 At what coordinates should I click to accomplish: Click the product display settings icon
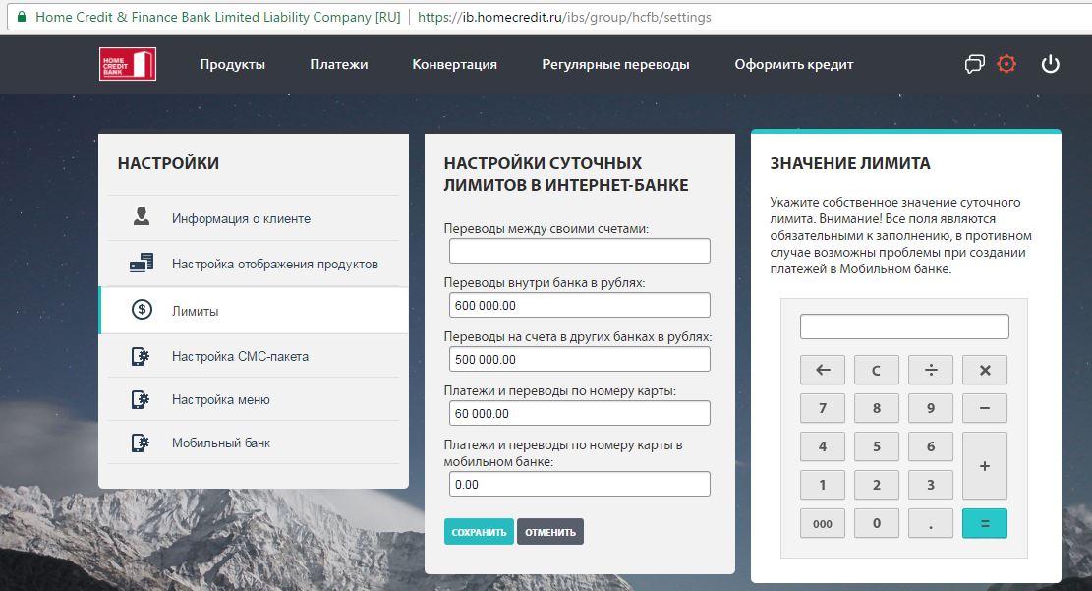tap(141, 264)
